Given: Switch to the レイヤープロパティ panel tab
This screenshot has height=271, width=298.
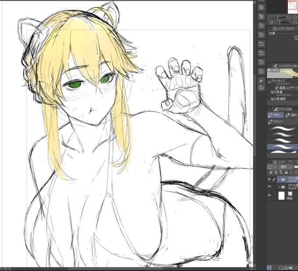Looking at the screenshot, I should (284, 29).
